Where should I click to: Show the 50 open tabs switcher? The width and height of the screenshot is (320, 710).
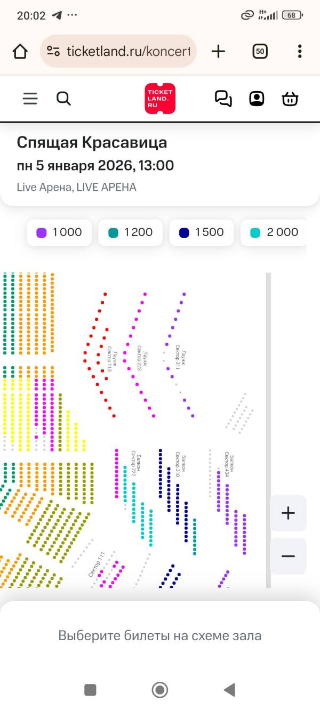[x=260, y=51]
